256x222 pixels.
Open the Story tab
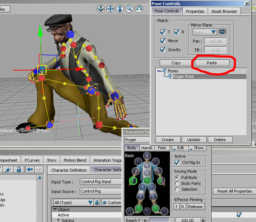[x=51, y=160]
